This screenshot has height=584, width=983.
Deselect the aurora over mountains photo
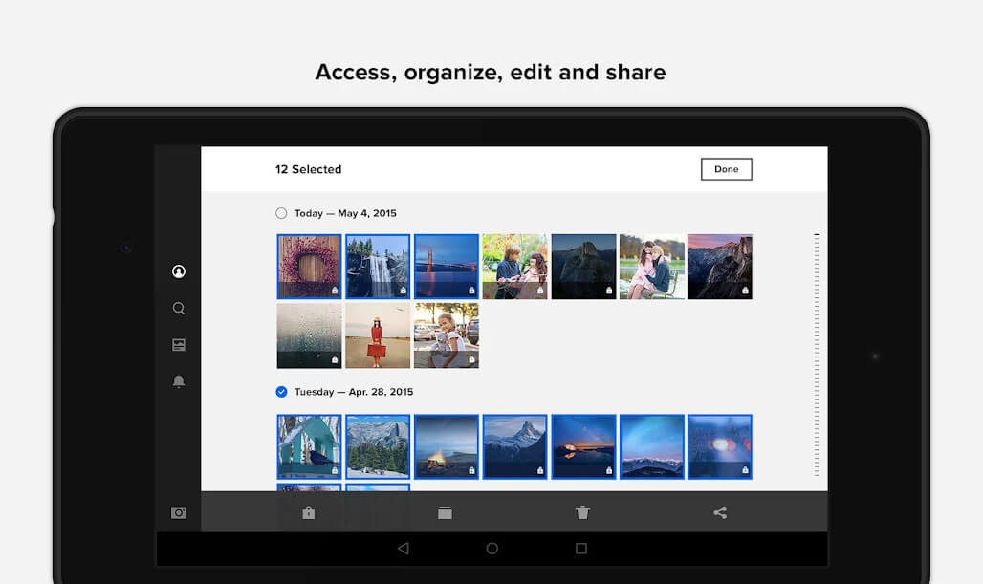[x=652, y=446]
